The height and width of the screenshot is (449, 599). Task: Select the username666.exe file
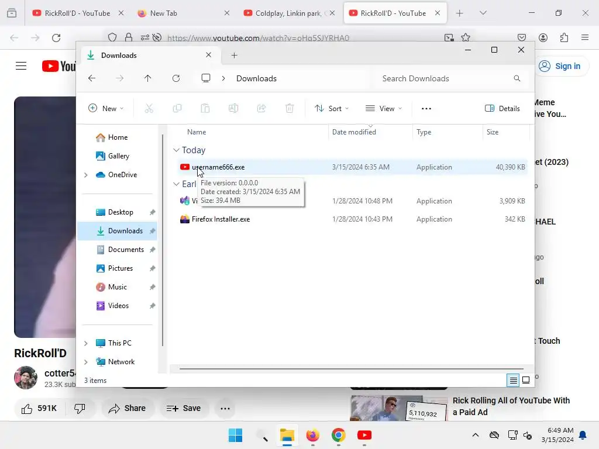click(352, 167)
